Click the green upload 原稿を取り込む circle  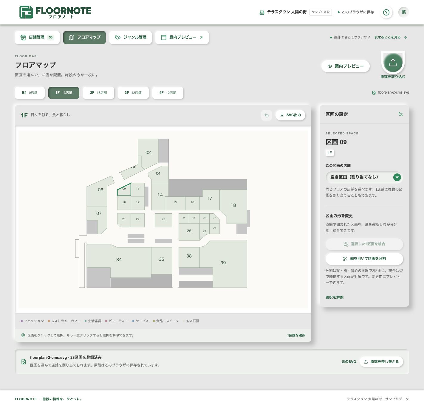click(x=393, y=63)
